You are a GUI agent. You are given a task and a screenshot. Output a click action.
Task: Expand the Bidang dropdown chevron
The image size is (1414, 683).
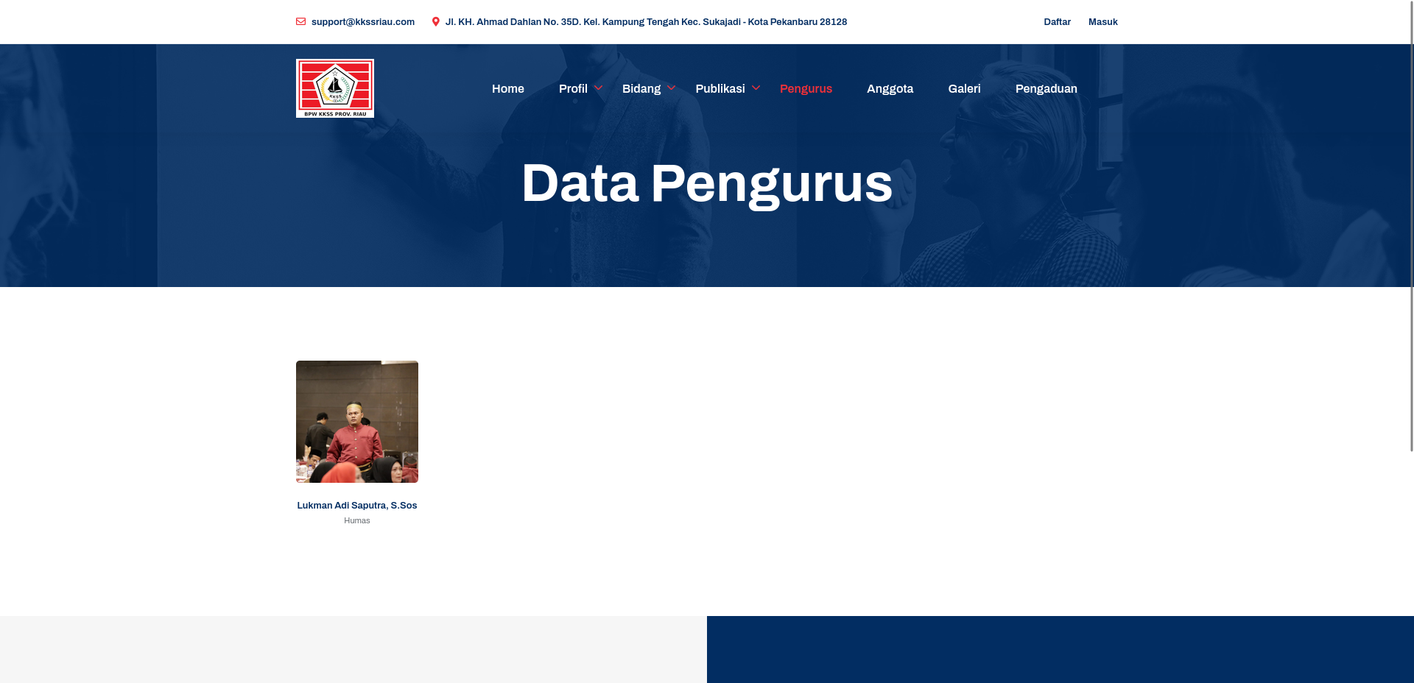click(x=671, y=88)
